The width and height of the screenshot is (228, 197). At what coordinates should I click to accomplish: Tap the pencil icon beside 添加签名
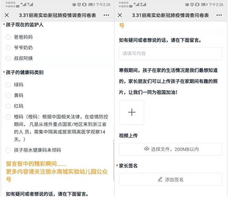point(160,179)
